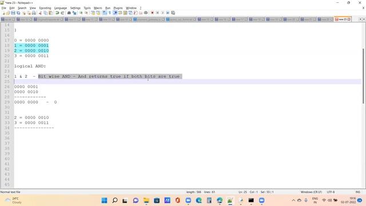Open Microsoft Office from taskbar
This screenshot has height=206, width=366.
178,200
